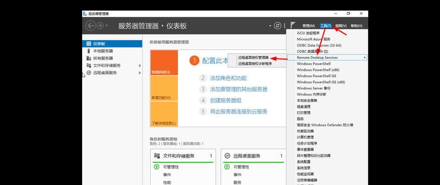The image size is (440, 185).
Task: Click the 创建服务器组 link
Action: [226, 100]
